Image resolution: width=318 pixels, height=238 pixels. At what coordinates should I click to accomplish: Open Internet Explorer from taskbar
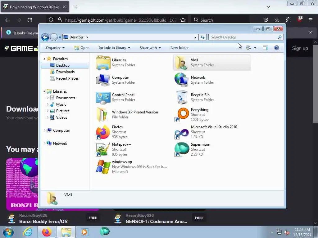pyautogui.click(x=28, y=232)
